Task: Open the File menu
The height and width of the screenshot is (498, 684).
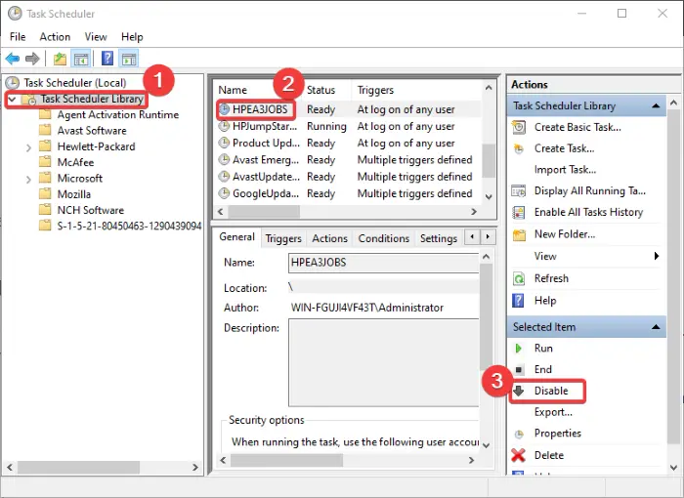Action: pos(18,37)
